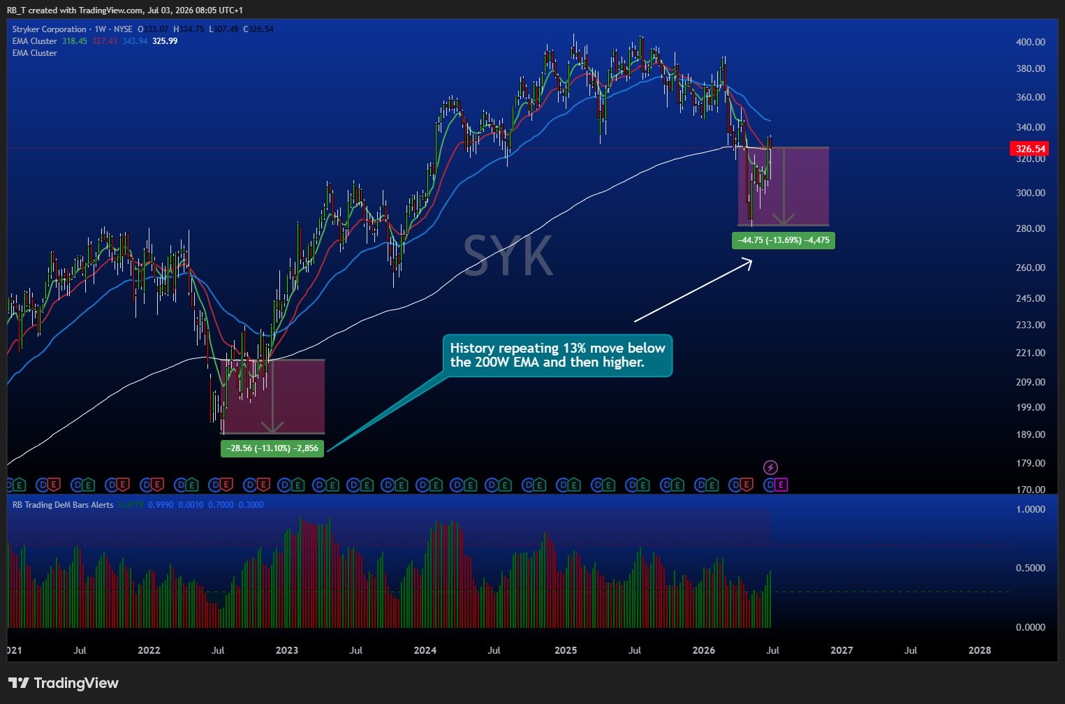Select the RB Trading DeM Bars Alerts legend
This screenshot has height=704, width=1065.
tap(63, 505)
